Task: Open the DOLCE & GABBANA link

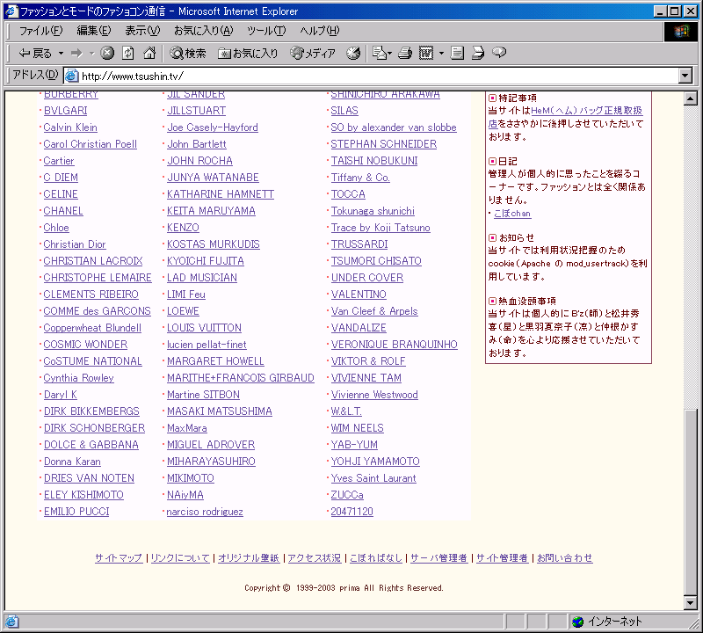Action: [x=91, y=445]
